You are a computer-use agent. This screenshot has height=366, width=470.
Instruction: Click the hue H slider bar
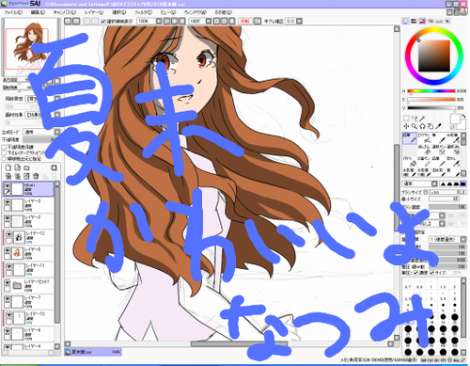[x=431, y=91]
